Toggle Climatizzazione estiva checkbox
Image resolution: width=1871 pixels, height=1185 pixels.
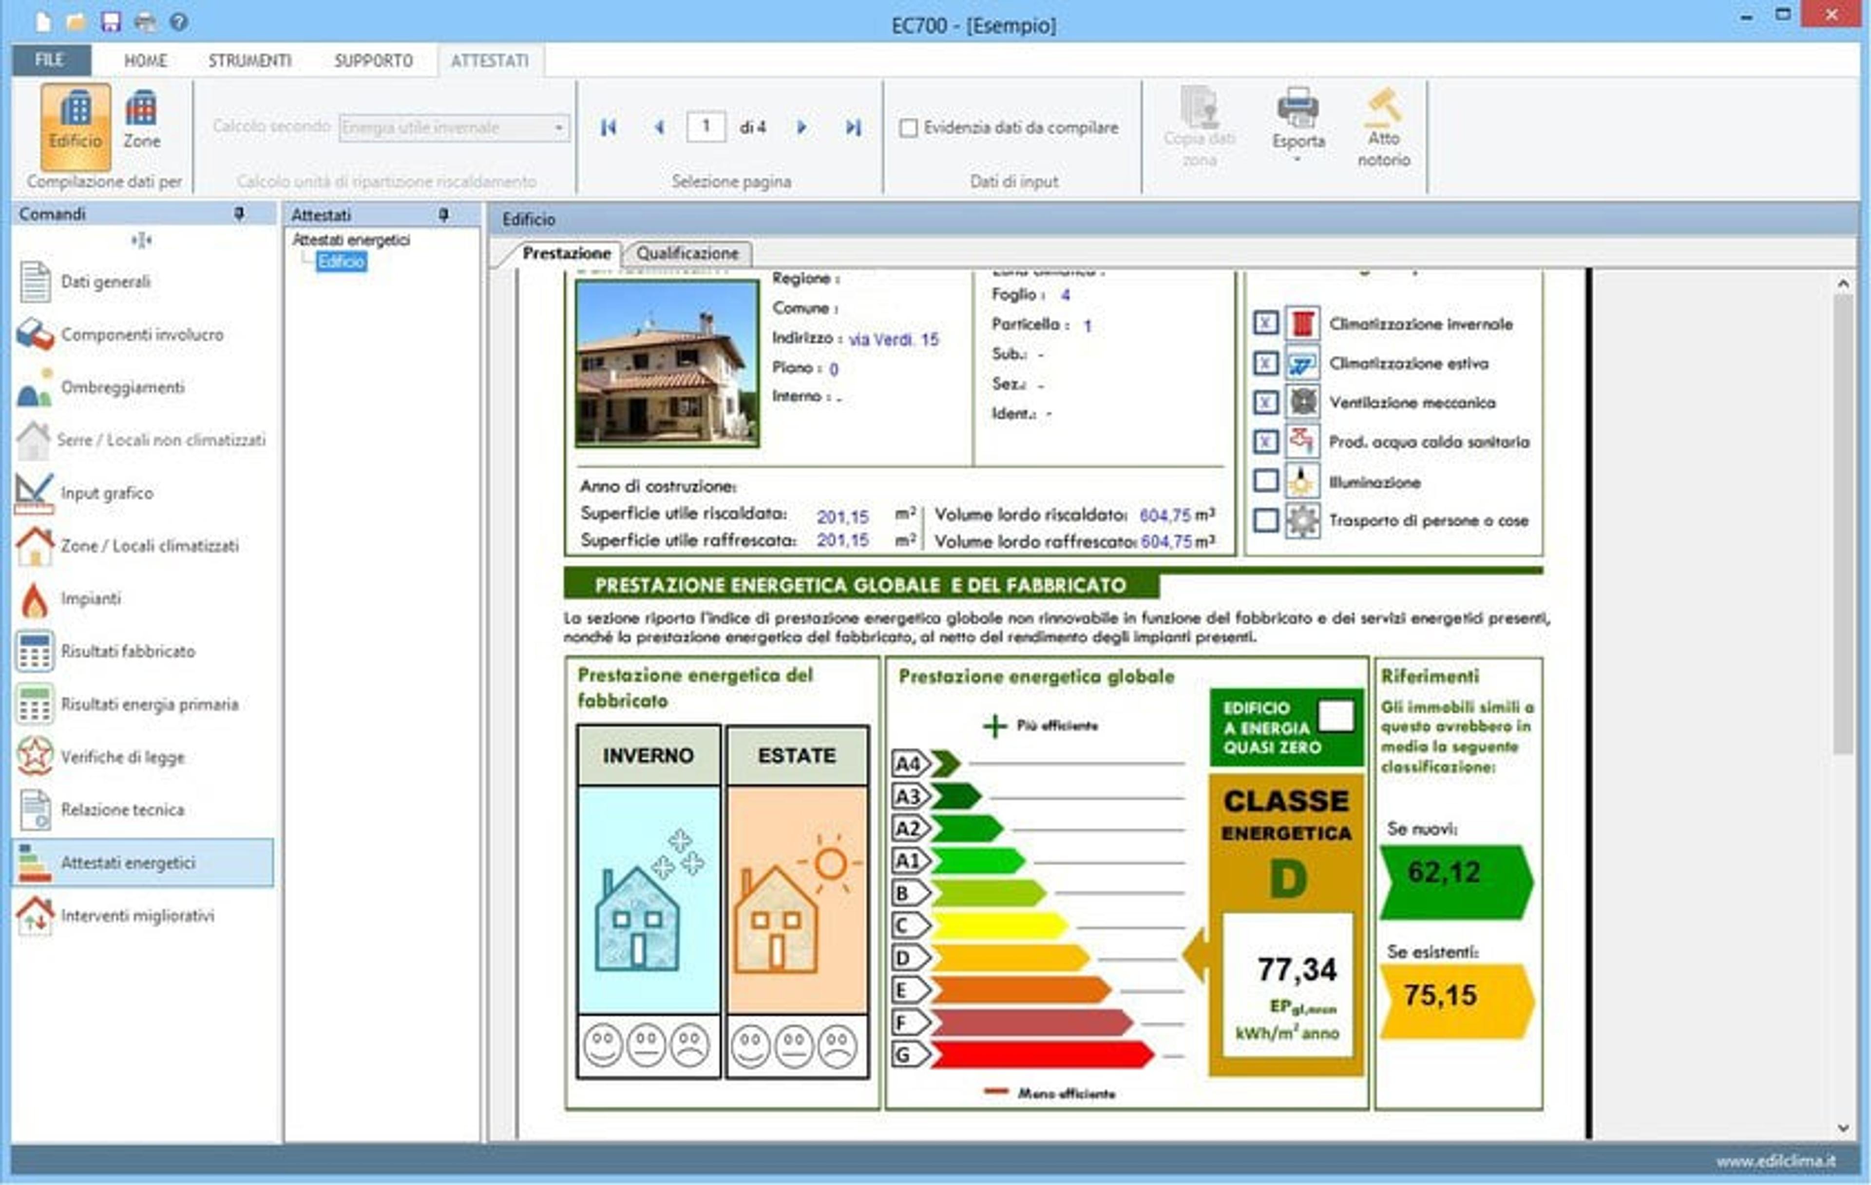1266,363
